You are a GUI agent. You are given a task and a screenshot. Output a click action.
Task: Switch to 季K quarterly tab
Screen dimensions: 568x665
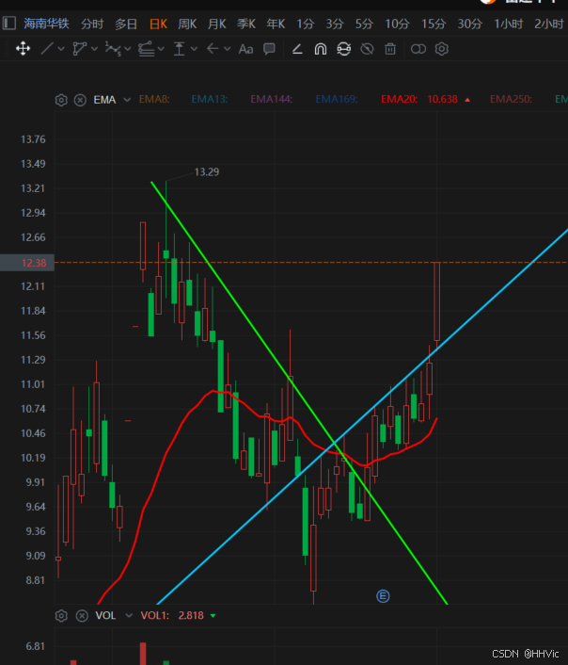[246, 24]
